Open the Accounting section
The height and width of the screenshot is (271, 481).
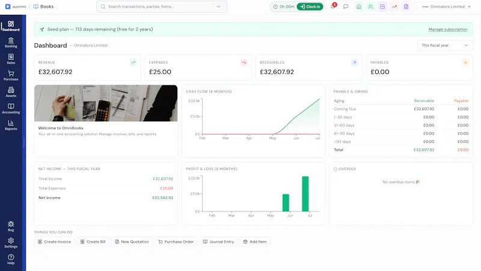(11, 109)
